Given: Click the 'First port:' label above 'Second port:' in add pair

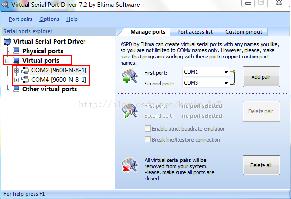Looking at the screenshot, I should click(156, 73).
